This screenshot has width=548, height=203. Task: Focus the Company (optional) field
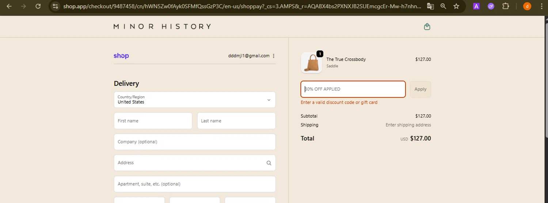tap(195, 142)
